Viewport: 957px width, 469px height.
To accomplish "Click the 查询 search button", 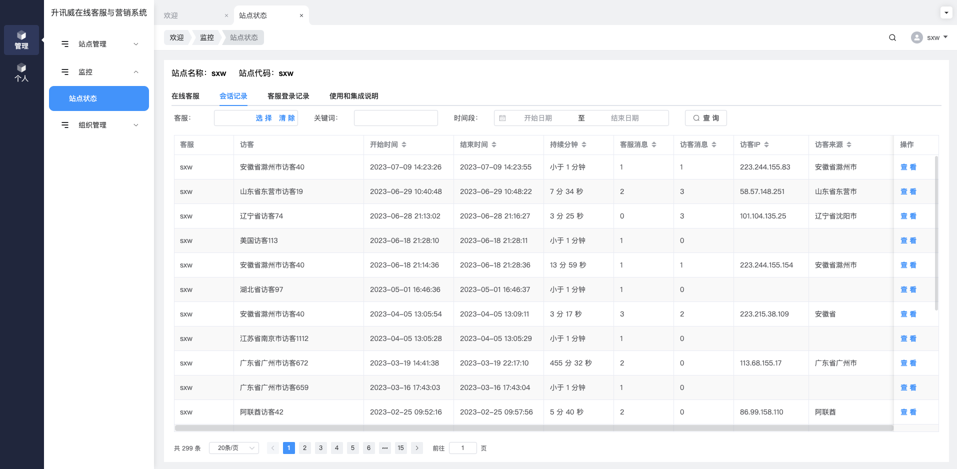I will tap(706, 118).
